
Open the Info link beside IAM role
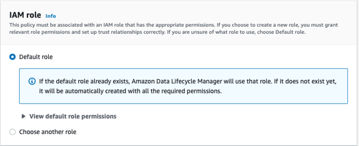click(x=50, y=16)
